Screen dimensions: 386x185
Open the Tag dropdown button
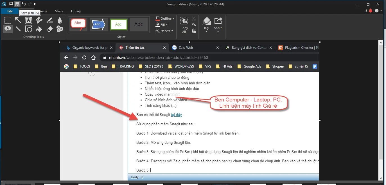coord(206,25)
